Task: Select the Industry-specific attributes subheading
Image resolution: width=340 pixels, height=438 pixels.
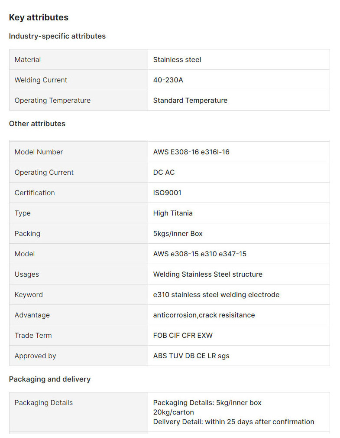Action: pos(57,36)
